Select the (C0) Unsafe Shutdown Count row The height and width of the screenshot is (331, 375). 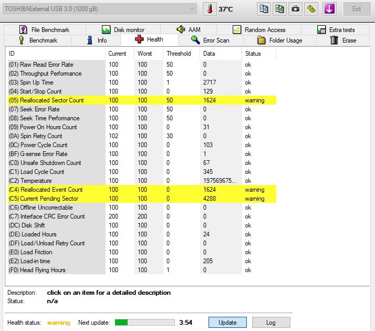pos(142,163)
